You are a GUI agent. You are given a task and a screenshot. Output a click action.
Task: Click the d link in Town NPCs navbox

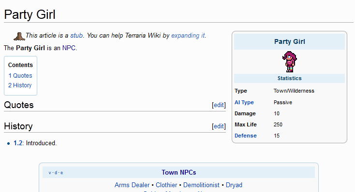[x=56, y=173]
